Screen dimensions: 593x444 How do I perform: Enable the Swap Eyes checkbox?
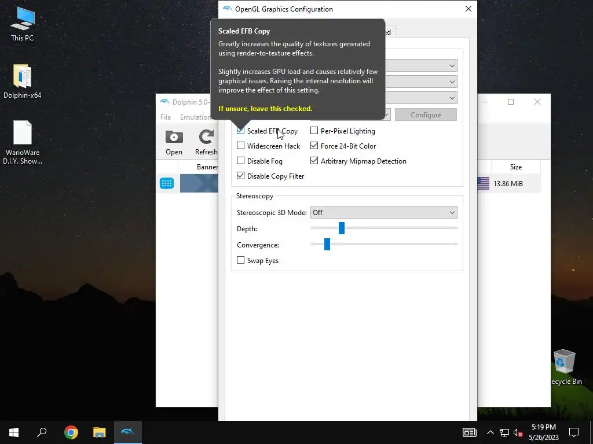point(240,260)
